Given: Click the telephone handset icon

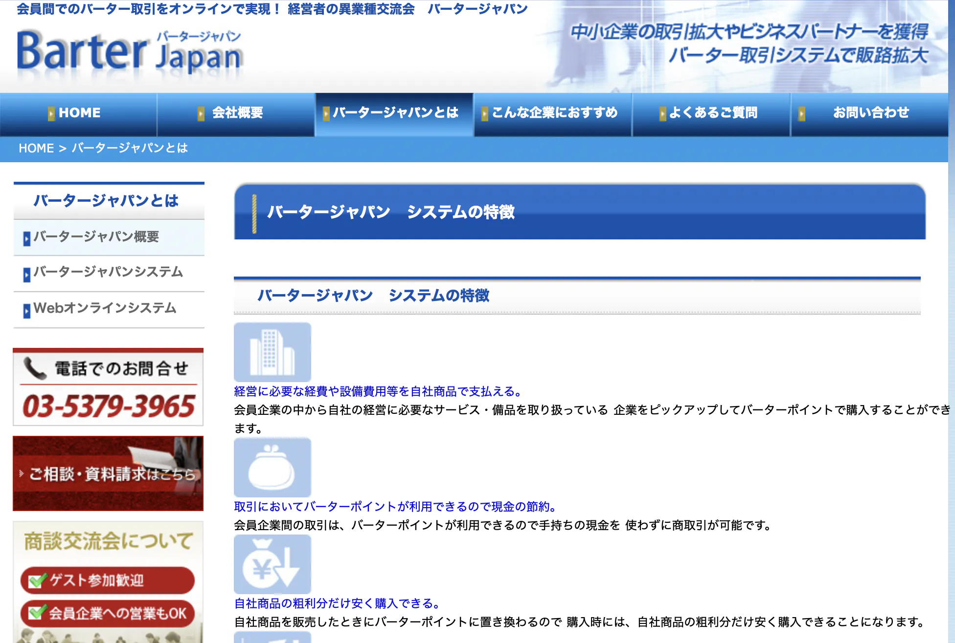Looking at the screenshot, I should click(35, 368).
